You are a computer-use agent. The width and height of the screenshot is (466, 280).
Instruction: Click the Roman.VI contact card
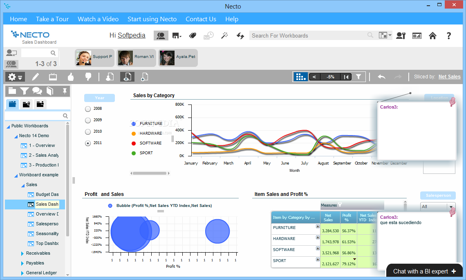click(x=136, y=58)
